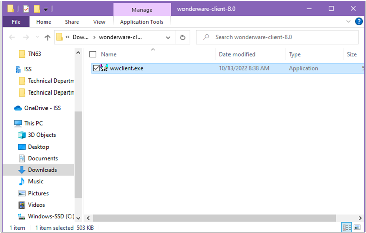This screenshot has height=233, width=366.
Task: Sort by the Size column header
Action: (x=352, y=54)
